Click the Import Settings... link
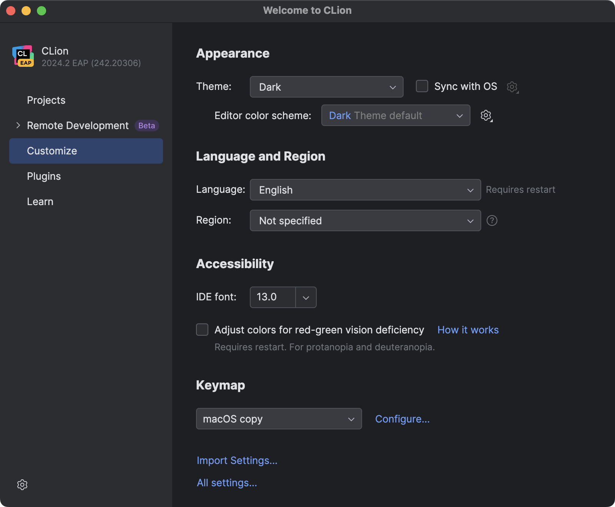 click(x=237, y=460)
